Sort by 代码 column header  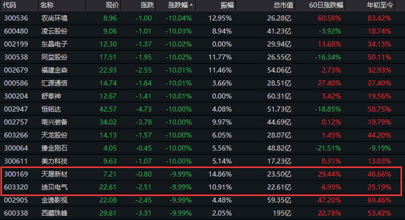pyautogui.click(x=9, y=5)
